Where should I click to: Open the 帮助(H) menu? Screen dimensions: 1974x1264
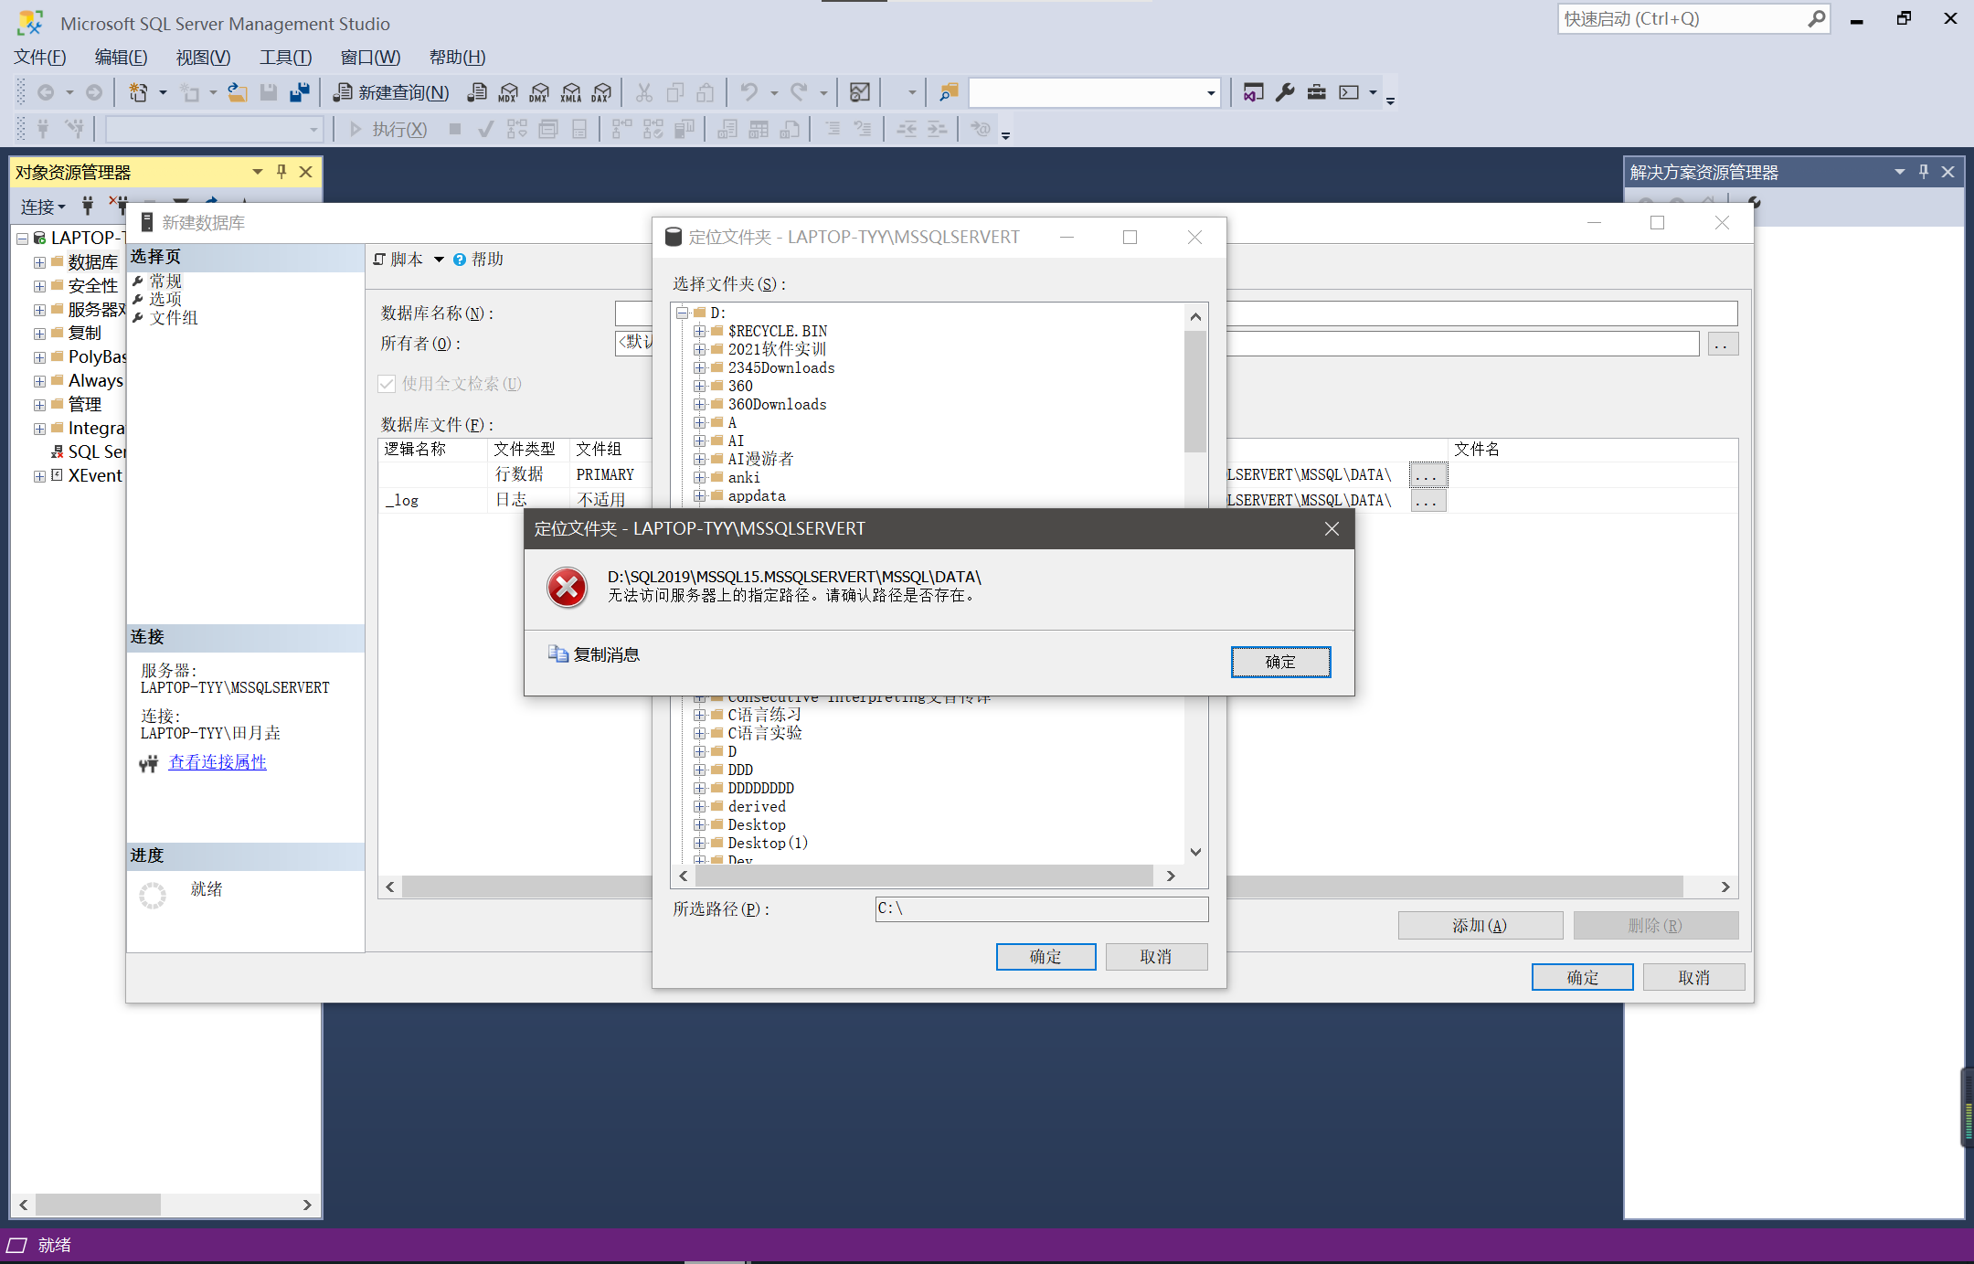point(457,58)
